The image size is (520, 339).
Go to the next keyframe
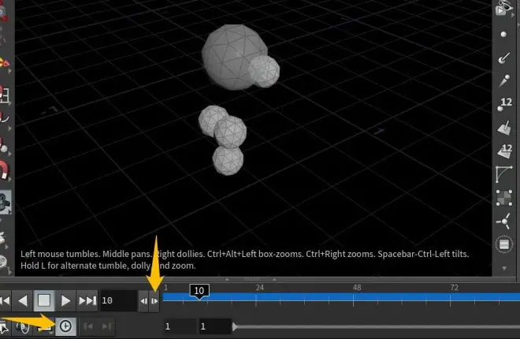click(x=107, y=326)
